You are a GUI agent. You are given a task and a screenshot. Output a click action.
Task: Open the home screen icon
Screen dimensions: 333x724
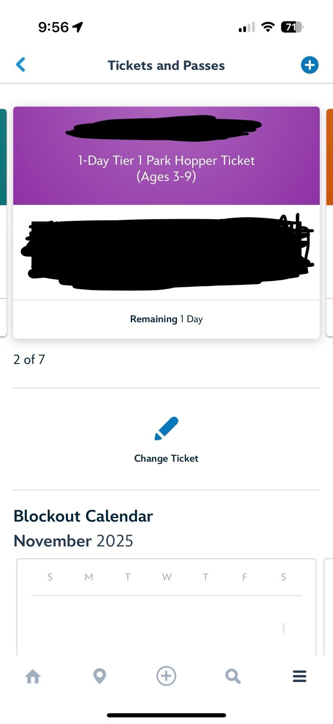point(33,676)
